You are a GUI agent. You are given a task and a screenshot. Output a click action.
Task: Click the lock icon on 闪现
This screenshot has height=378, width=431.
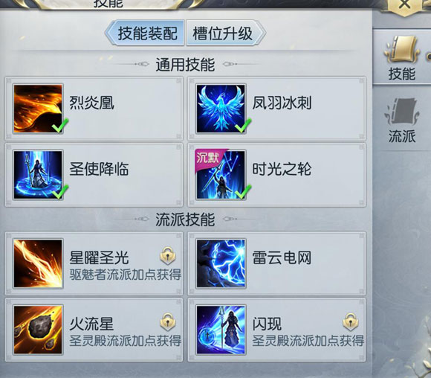point(351,321)
